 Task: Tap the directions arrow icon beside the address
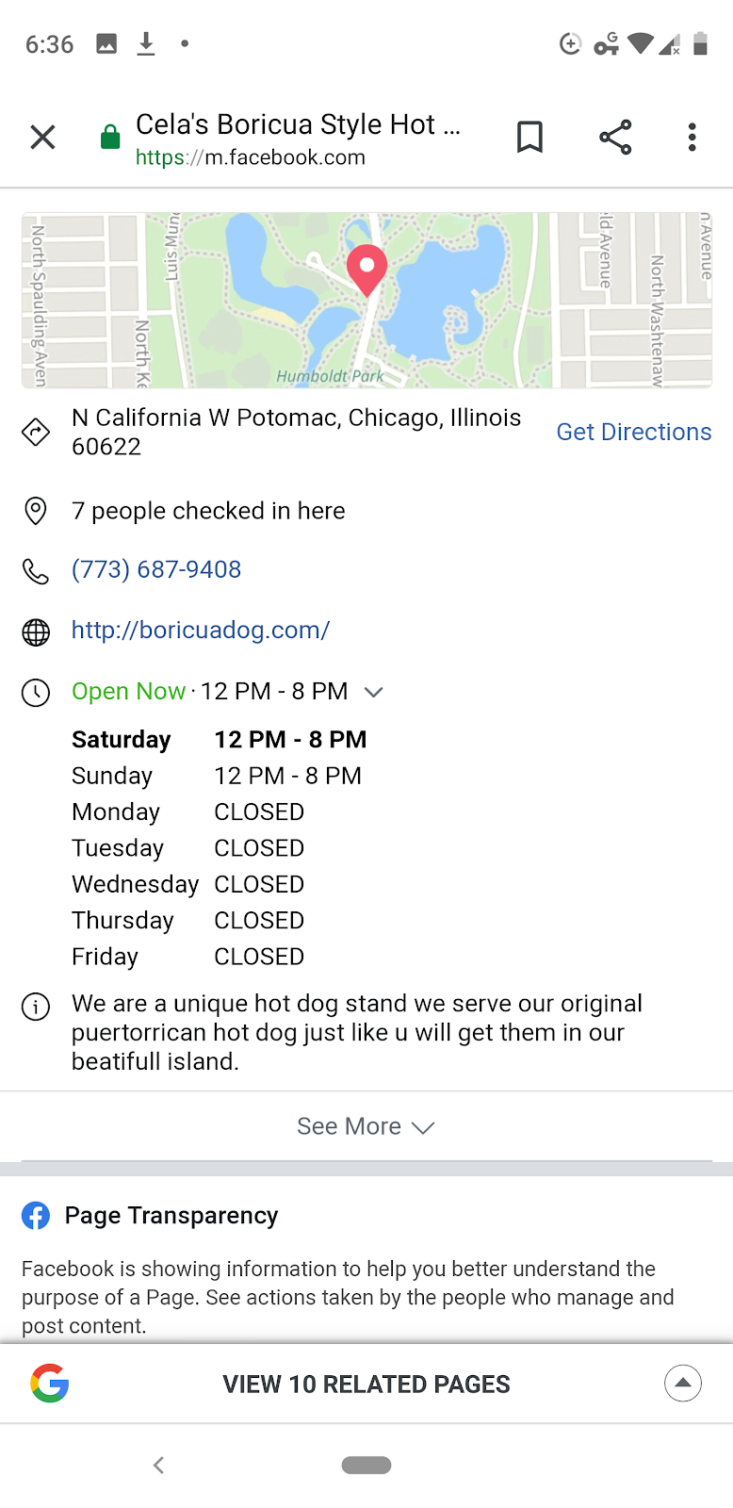pos(35,431)
